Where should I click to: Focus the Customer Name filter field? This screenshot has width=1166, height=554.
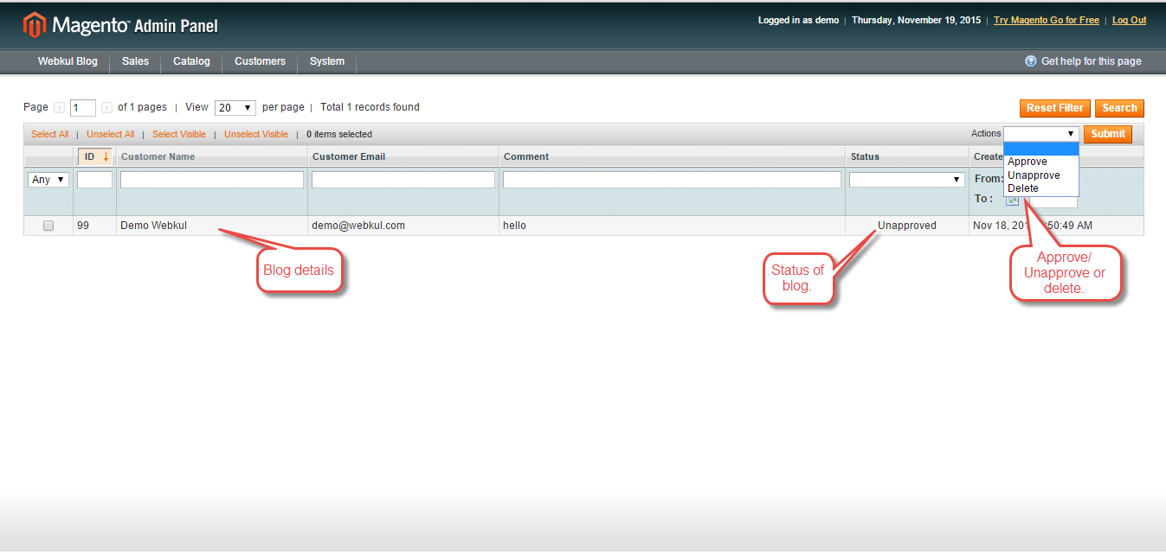212,180
